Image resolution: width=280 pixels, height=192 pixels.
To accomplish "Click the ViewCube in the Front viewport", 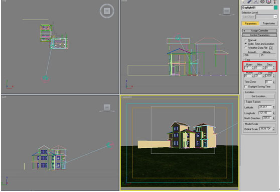I will (x=226, y=12).
